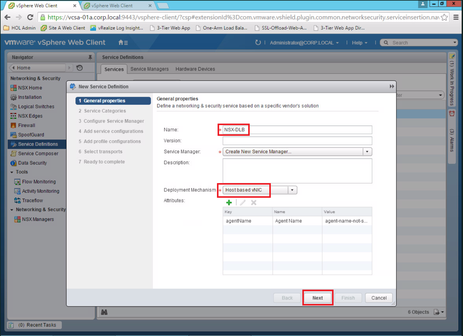This screenshot has width=463, height=336.
Task: Click the green add attribute plus icon
Action: pyautogui.click(x=229, y=202)
